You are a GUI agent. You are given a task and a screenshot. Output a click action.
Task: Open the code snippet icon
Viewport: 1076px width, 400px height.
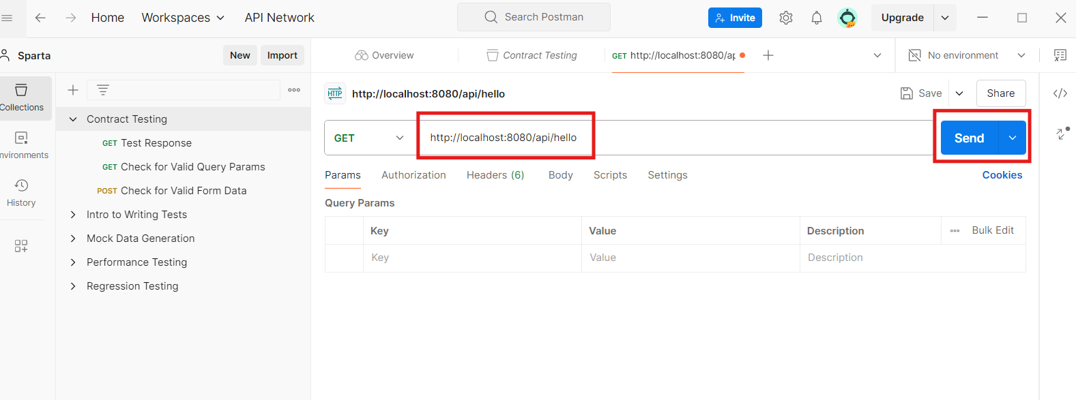click(x=1060, y=93)
